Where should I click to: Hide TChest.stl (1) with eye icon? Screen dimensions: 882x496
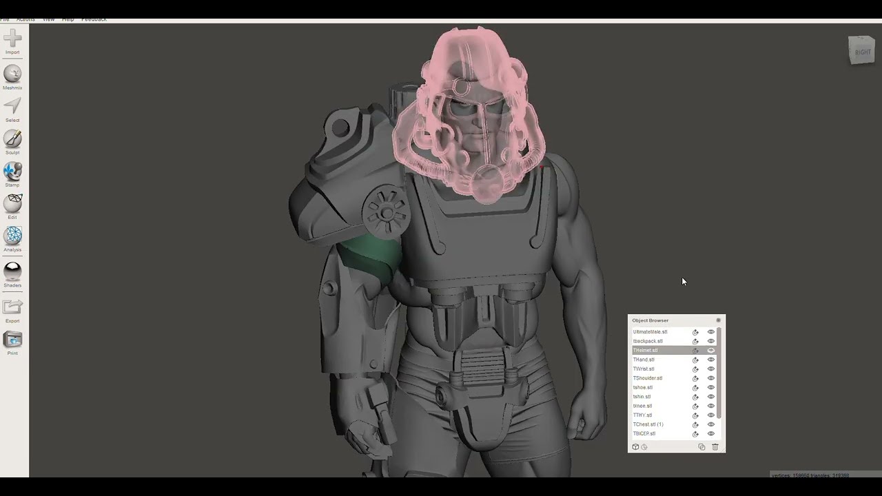[711, 424]
